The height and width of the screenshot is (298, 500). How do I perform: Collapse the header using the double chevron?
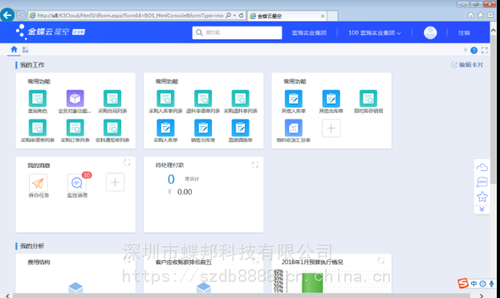pyautogui.click(x=465, y=50)
